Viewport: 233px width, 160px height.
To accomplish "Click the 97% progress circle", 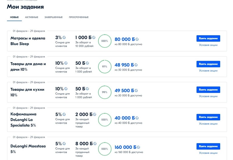I will (104, 67).
